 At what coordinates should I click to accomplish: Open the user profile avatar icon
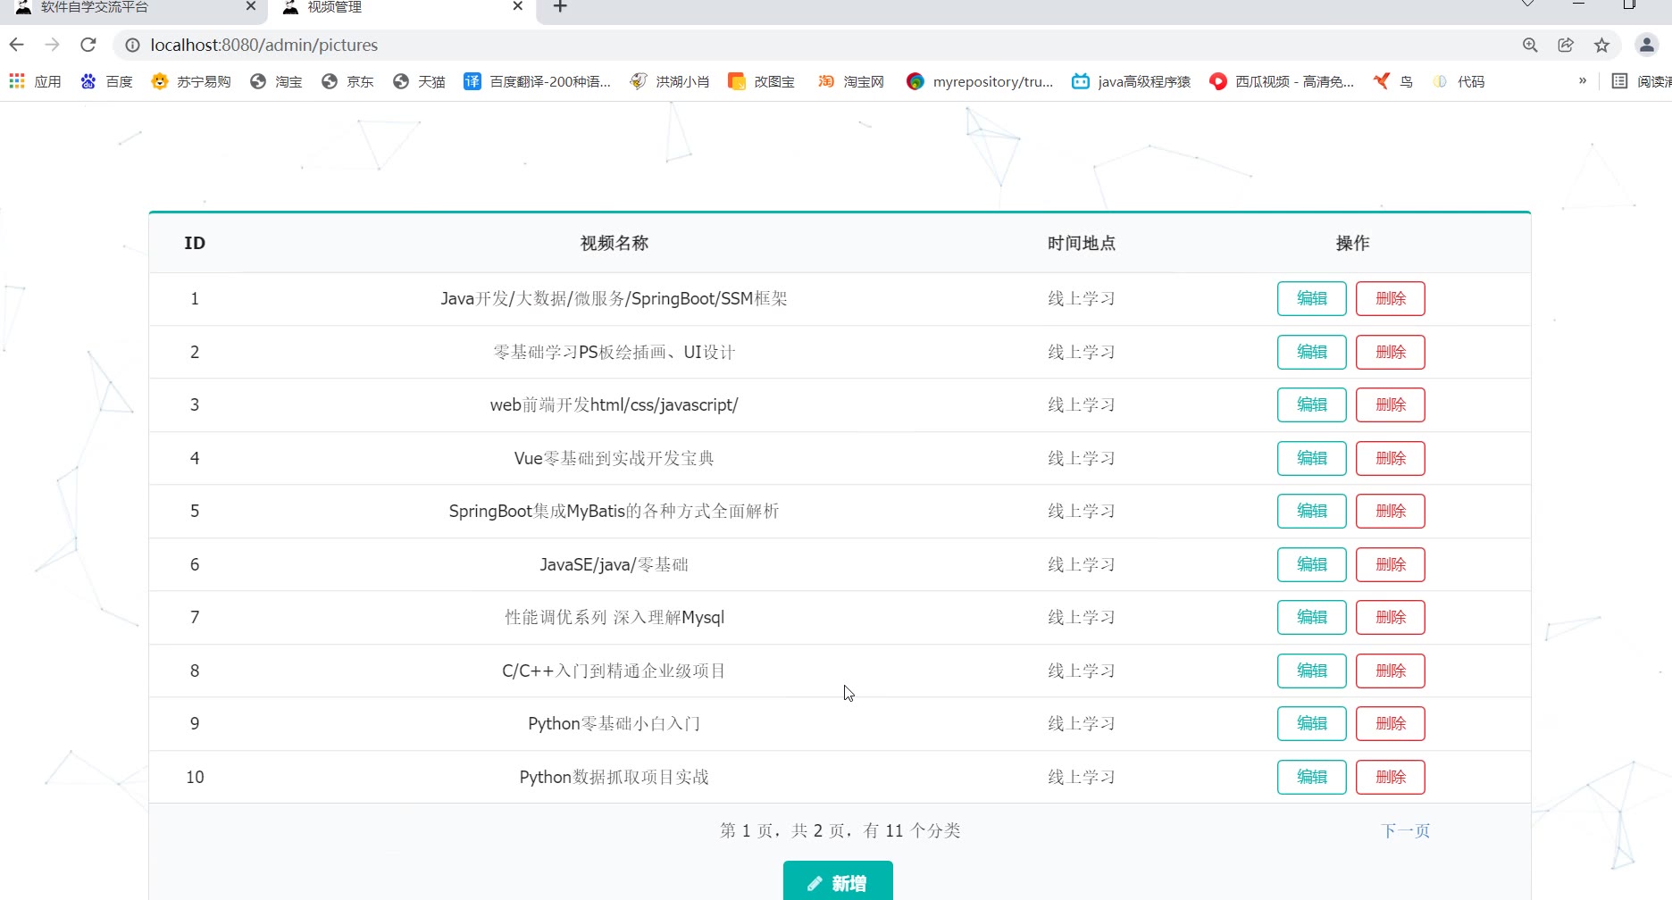tap(1646, 45)
